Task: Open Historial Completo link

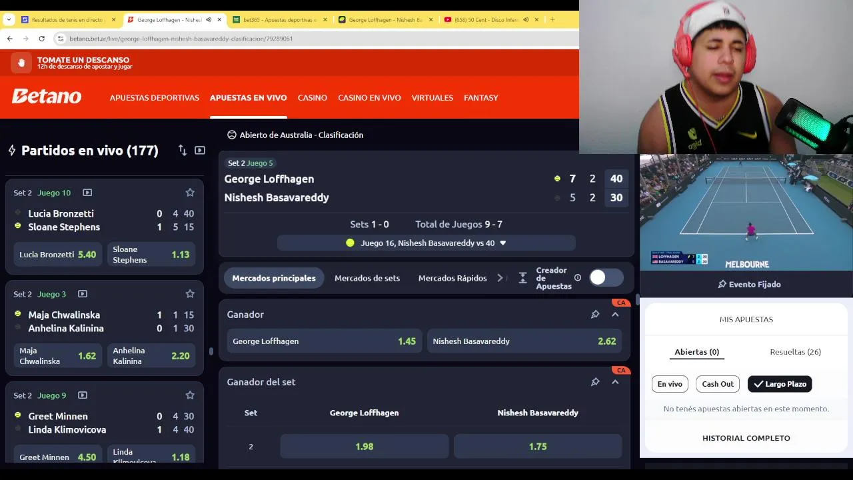Action: (x=746, y=438)
